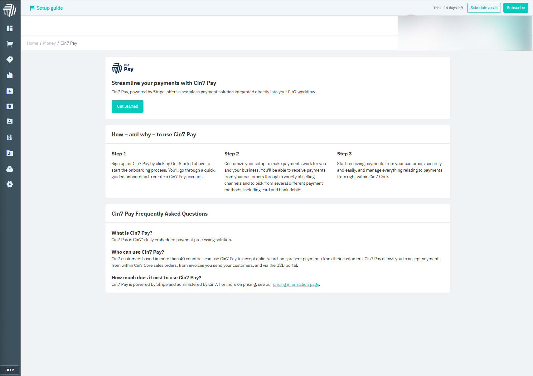The width and height of the screenshot is (533, 376).
Task: Go to Money breadcrumb
Action: (49, 43)
